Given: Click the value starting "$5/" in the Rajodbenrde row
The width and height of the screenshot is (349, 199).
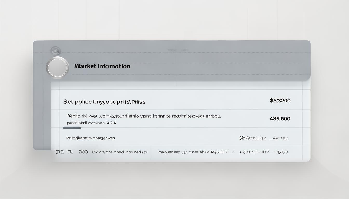Looking at the screenshot, I should 252,138.
